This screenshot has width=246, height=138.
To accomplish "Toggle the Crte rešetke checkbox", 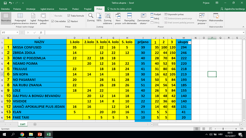I will [53, 21].
